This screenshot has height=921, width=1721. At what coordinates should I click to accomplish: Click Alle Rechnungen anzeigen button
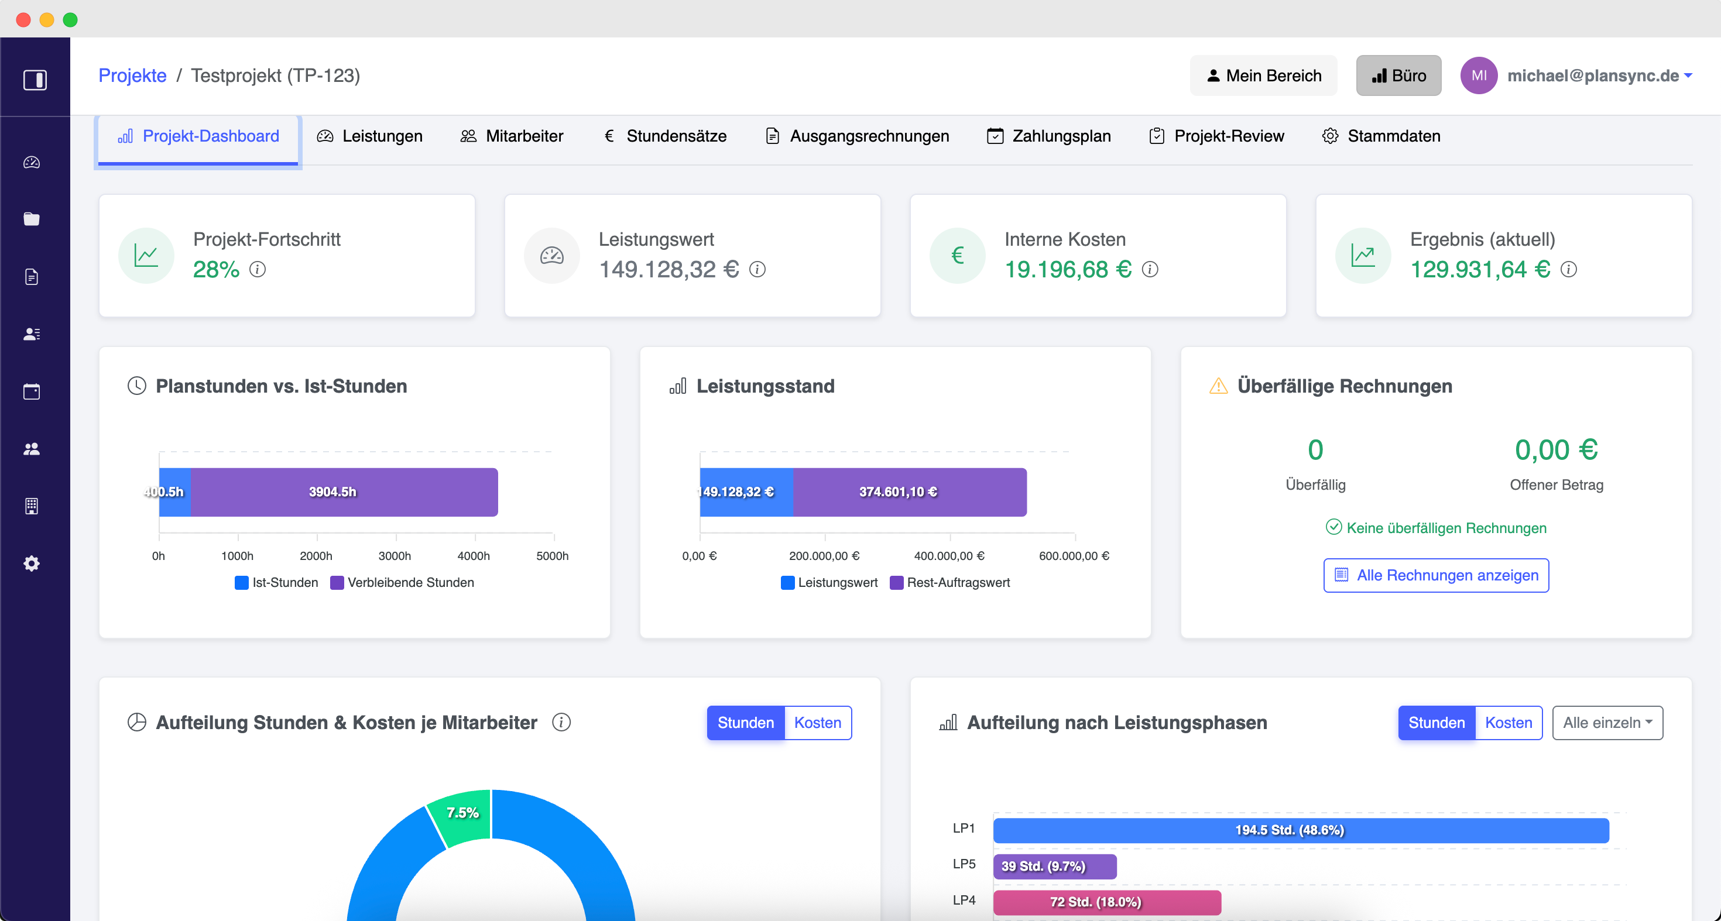click(1437, 575)
